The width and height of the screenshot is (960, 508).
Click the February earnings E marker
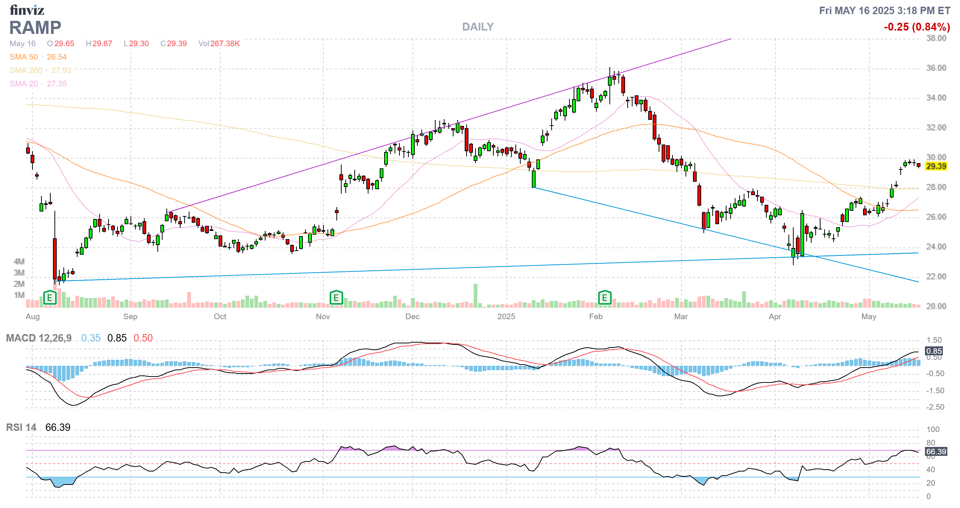coord(605,298)
